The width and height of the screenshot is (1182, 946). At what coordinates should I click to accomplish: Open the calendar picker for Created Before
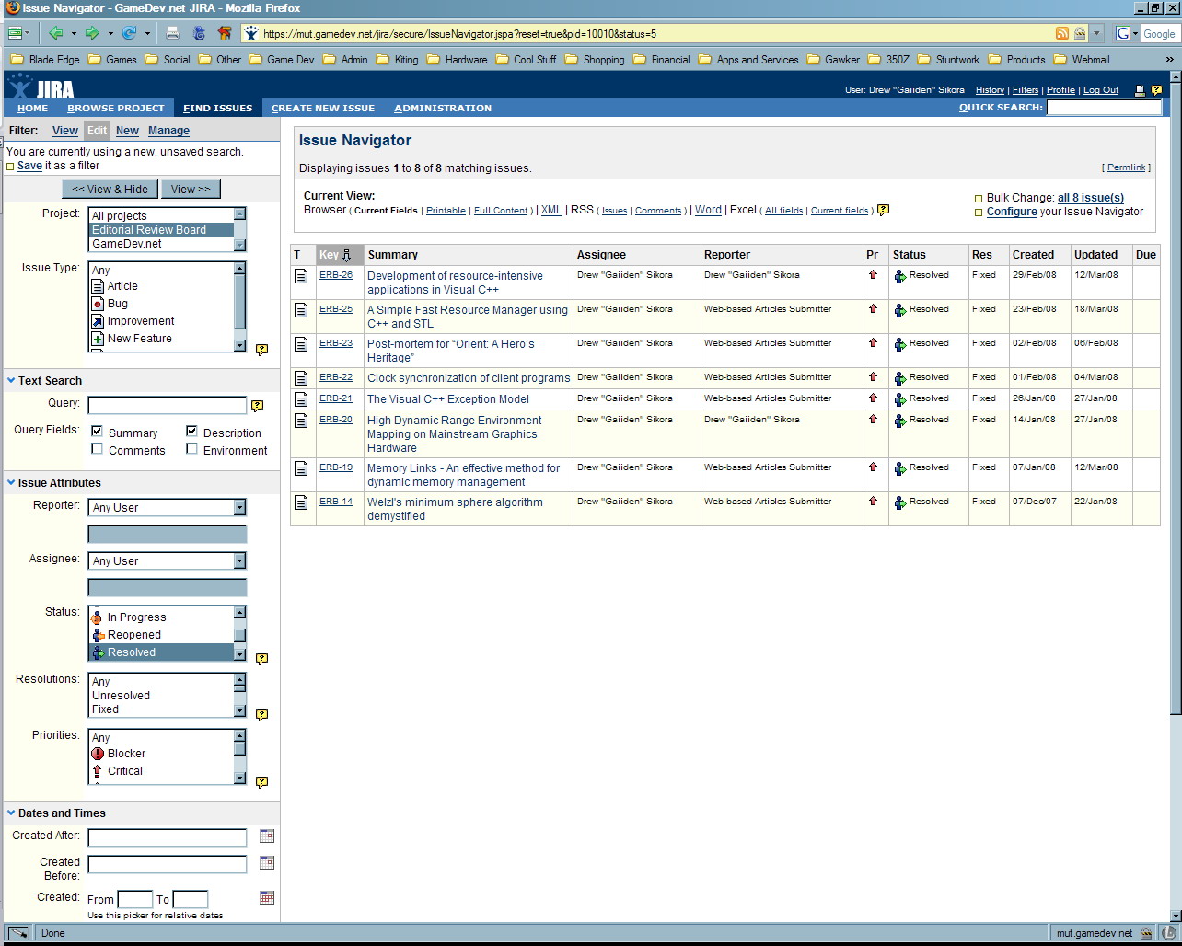click(x=267, y=863)
